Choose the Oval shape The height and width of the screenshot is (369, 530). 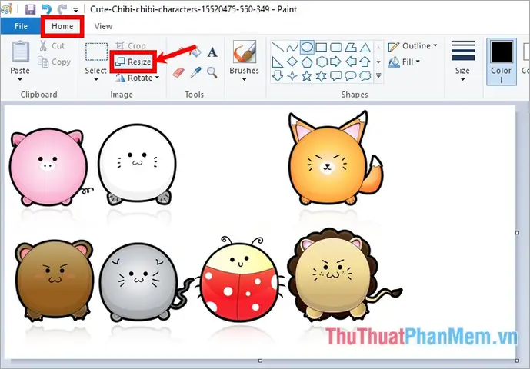coord(307,48)
